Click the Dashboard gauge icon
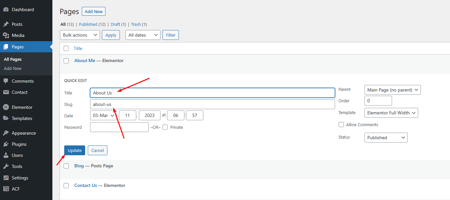Image resolution: width=450 pixels, height=200 pixels. [6, 9]
